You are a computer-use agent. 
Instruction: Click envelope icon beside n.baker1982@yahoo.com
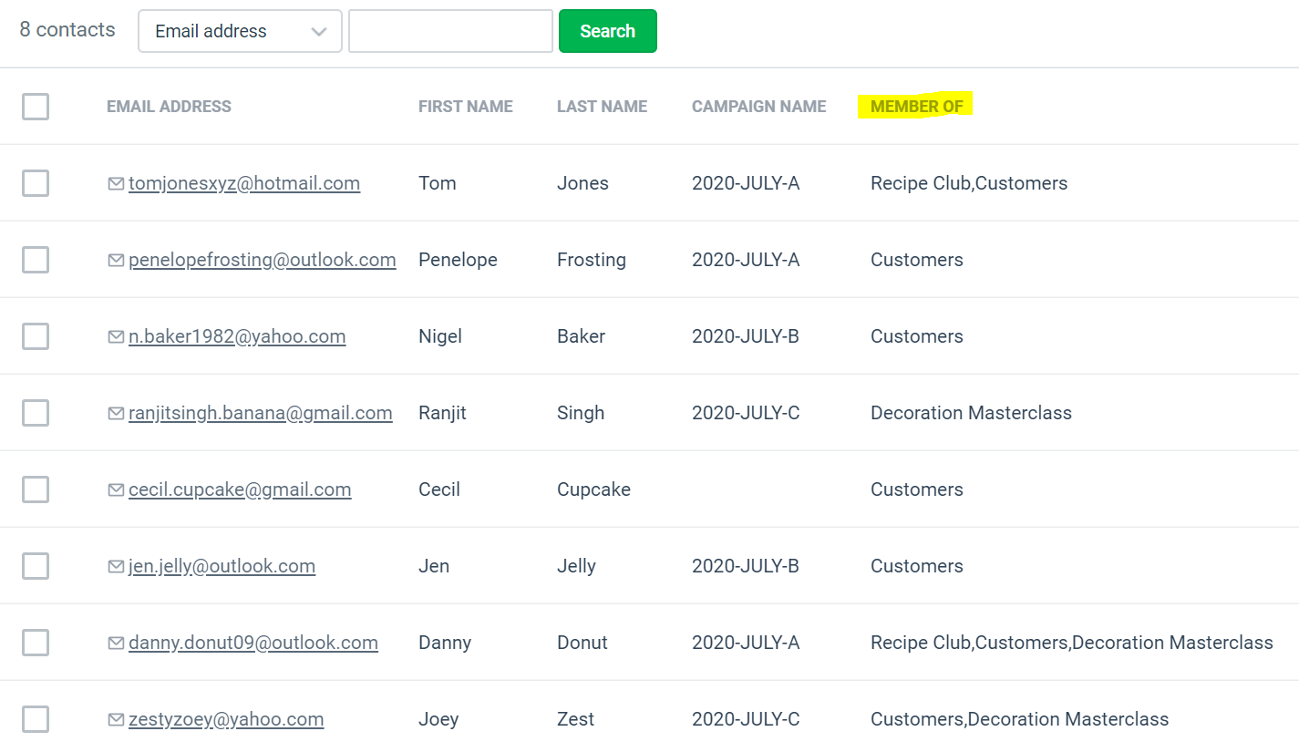(116, 337)
